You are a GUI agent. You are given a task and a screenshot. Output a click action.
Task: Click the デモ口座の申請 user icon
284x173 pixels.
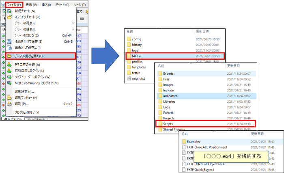(9, 65)
